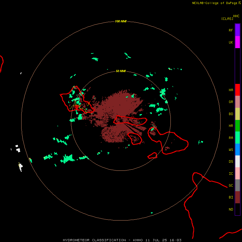Viewport: 242px width, 242px height.
Task: Select the light pink IC swatch
Action: 237,173
